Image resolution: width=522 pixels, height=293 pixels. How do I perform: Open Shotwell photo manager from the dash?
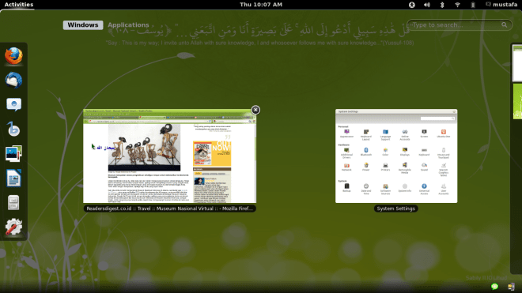click(13, 154)
